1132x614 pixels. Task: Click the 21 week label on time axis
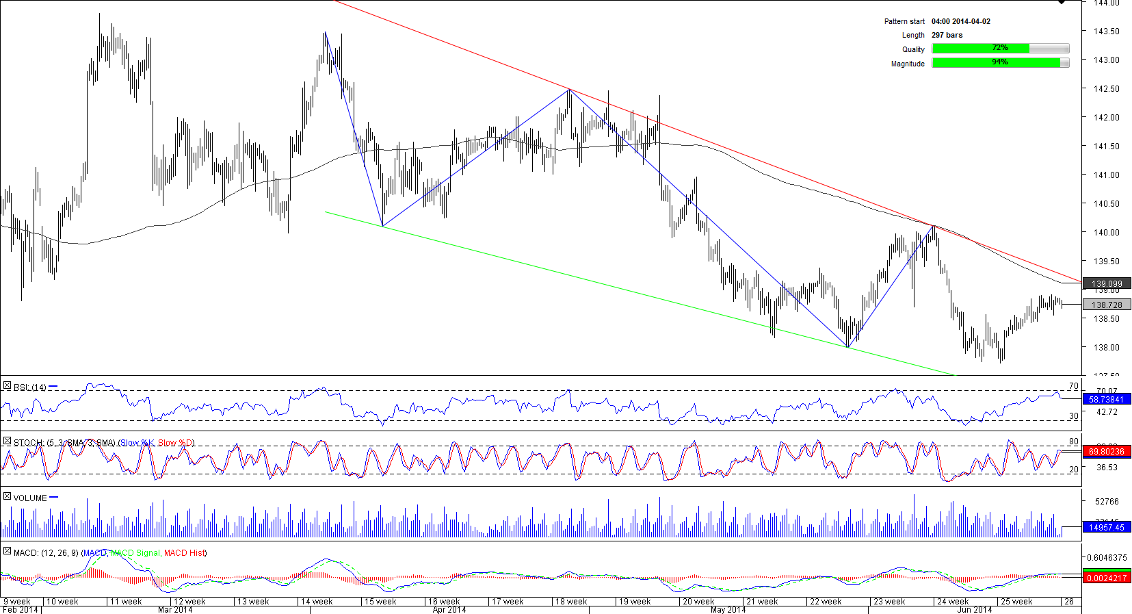762,602
